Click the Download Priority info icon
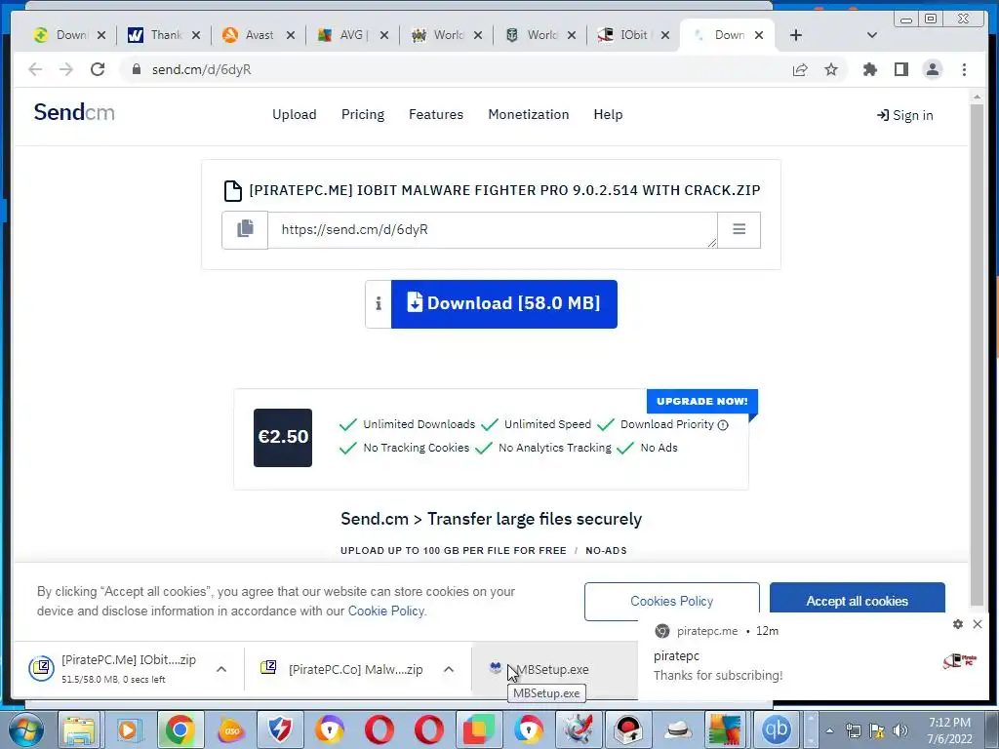This screenshot has height=749, width=999. pos(723,425)
